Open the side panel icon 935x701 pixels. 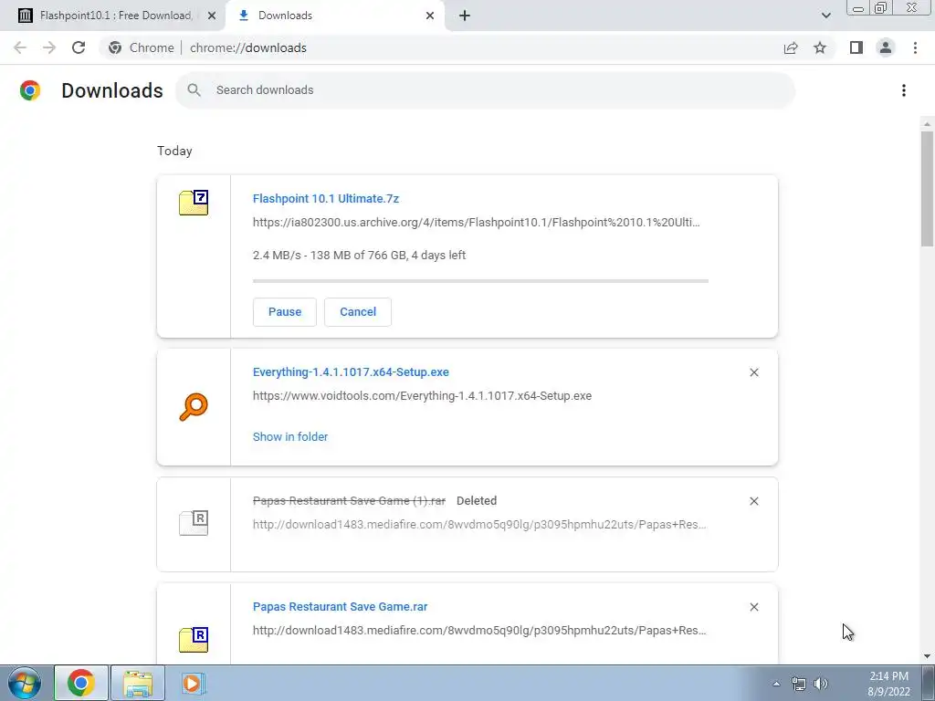click(x=856, y=47)
